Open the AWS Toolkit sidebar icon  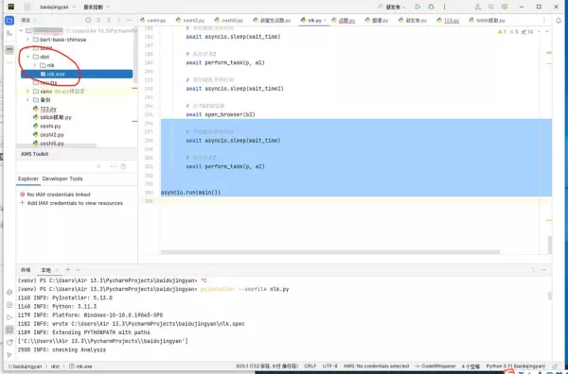[x=9, y=49]
